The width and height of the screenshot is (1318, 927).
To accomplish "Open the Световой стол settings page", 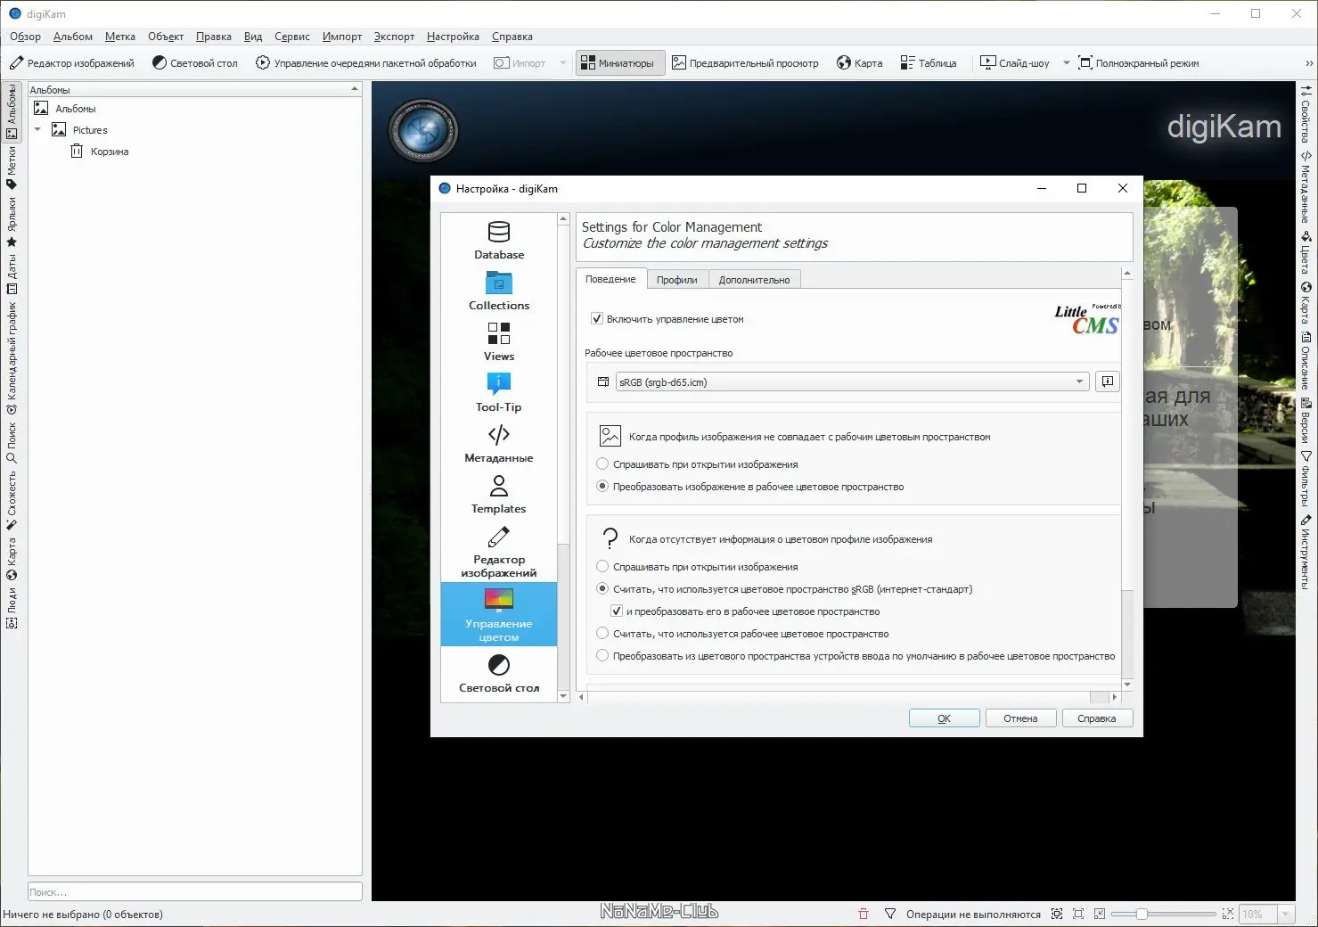I will (x=499, y=673).
